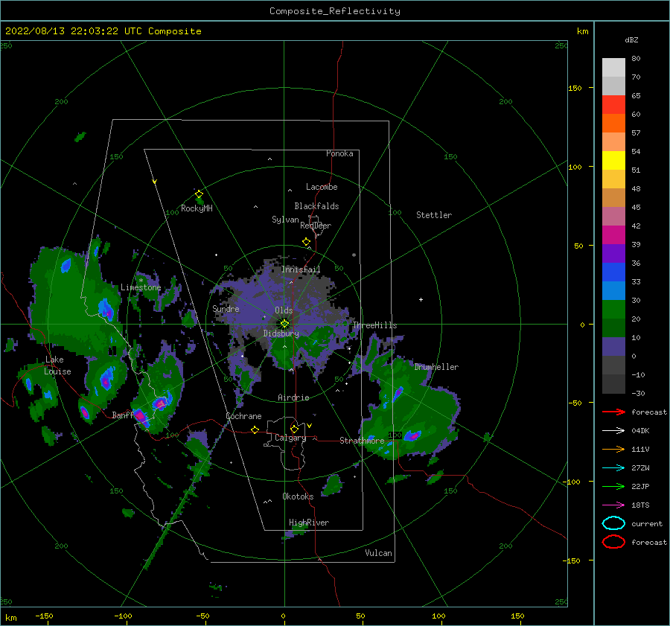Click the Stettler city label
This screenshot has height=626, width=670.
point(434,215)
